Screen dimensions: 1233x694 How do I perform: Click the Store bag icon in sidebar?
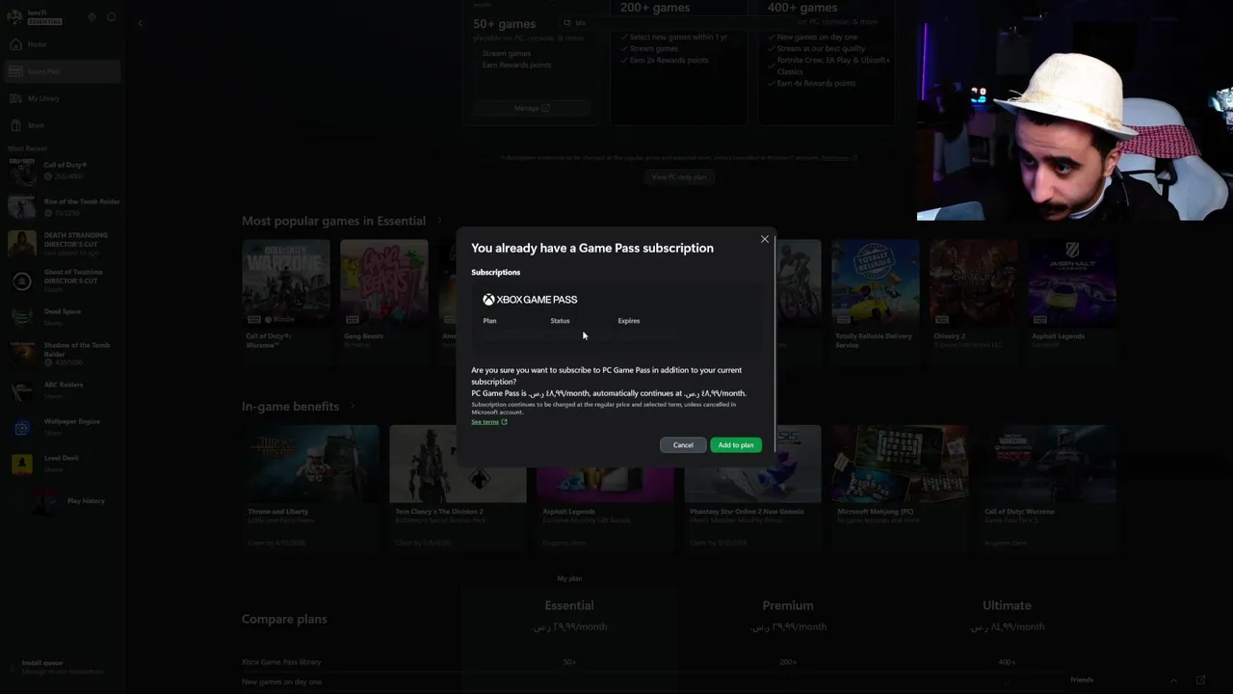pos(15,125)
